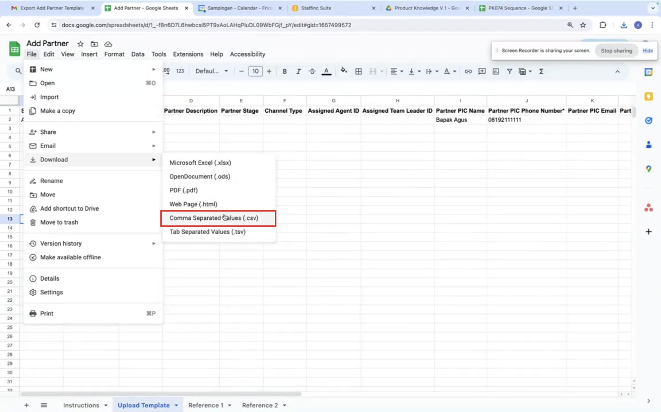661x412 pixels.
Task: Click the get add-ons plus icon
Action: 648,232
